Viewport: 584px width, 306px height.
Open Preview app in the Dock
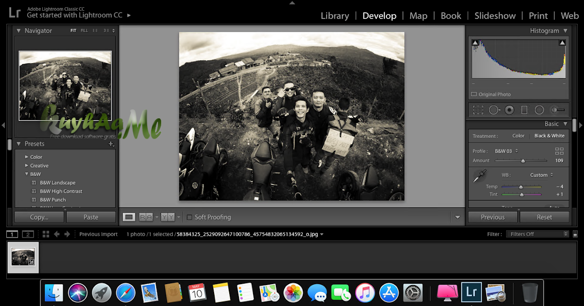[495, 292]
